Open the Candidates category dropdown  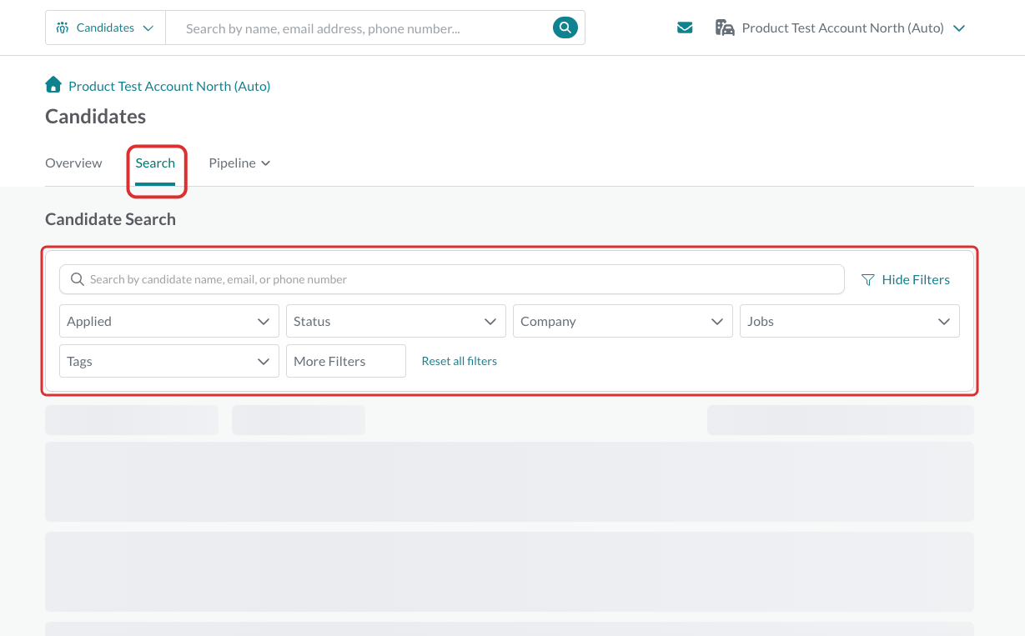click(105, 28)
